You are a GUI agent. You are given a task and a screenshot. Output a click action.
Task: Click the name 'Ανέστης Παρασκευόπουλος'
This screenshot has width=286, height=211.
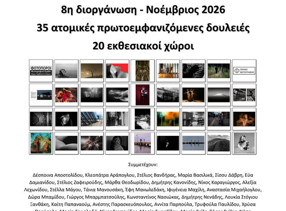pos(122,204)
